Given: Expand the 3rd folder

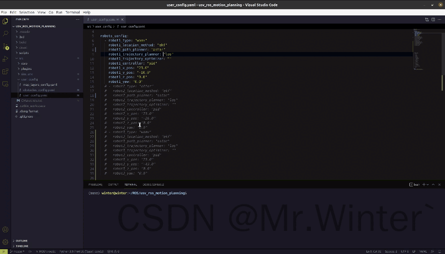Looking at the screenshot, I should [x=47, y=37].
